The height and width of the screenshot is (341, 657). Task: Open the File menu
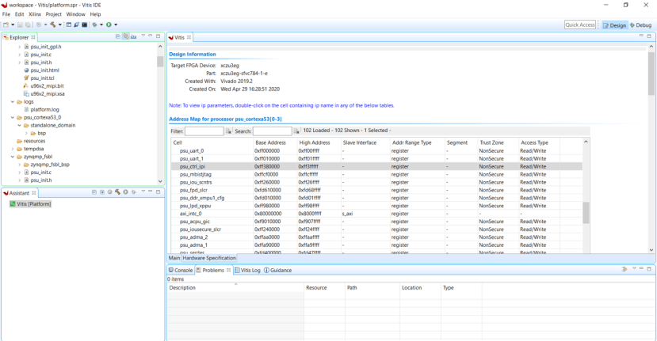point(6,14)
